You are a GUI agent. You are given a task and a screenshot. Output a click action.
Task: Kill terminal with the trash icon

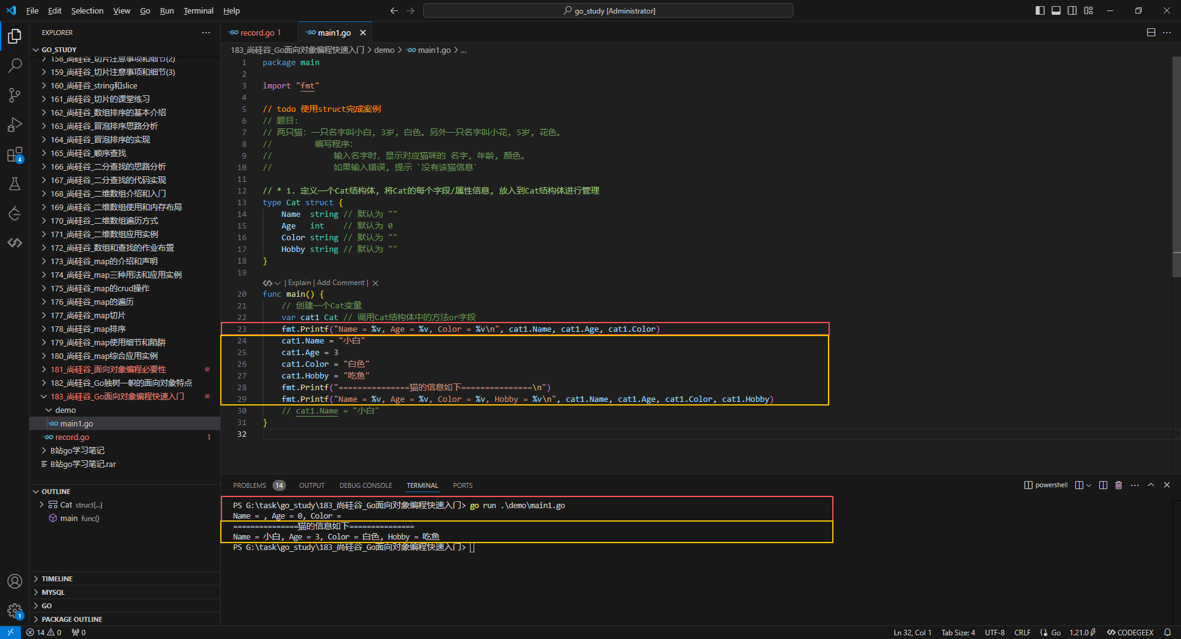(x=1118, y=485)
